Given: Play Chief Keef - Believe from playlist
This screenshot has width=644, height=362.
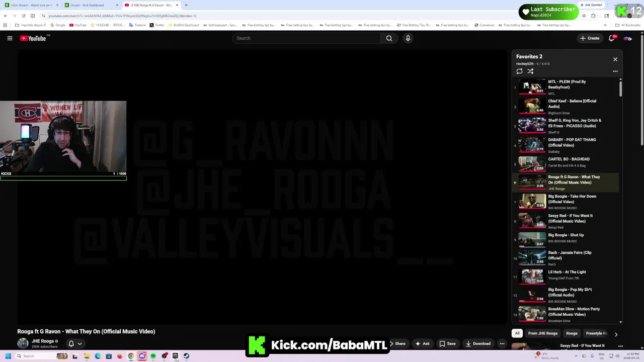Looking at the screenshot, I should pos(566,107).
